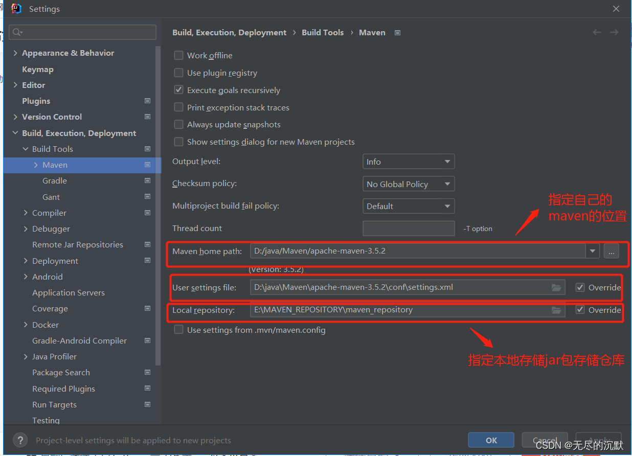Click project-level icon beside Build Tools

tap(147, 149)
